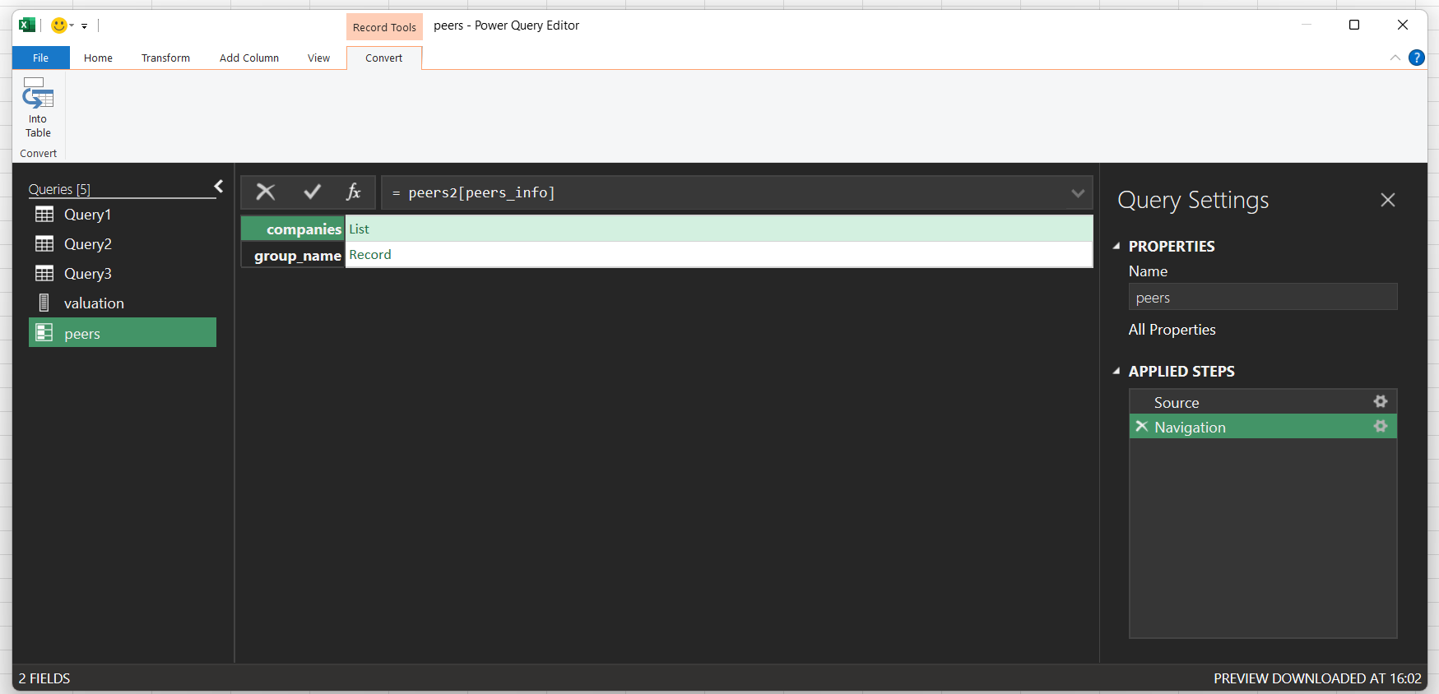Select the group_name field name cell

pyautogui.click(x=293, y=255)
